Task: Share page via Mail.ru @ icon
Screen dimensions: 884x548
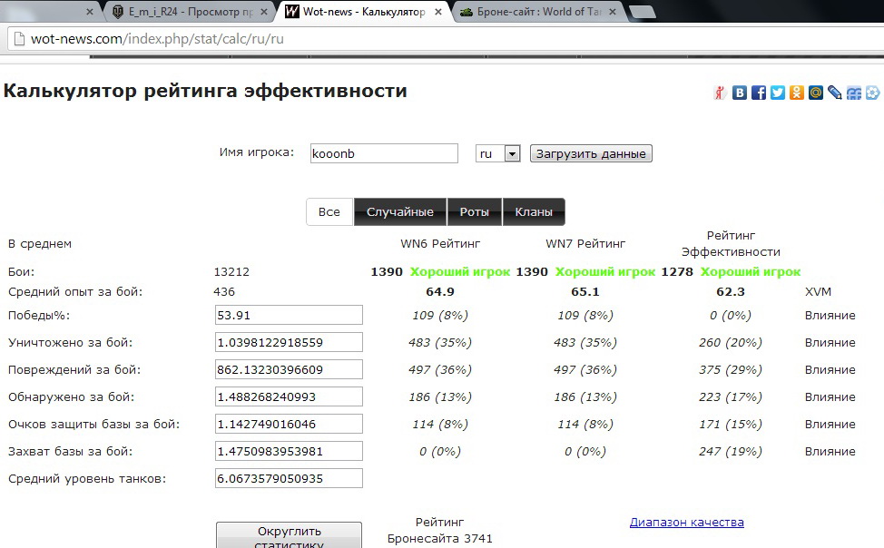Action: 816,93
